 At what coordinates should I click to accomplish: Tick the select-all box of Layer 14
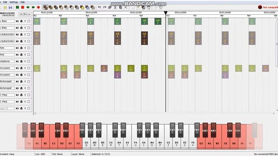click(x=29, y=108)
